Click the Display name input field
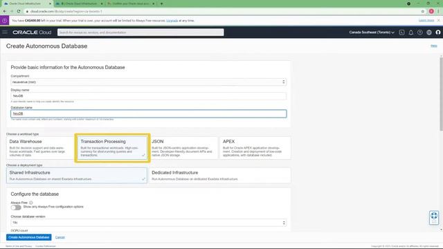 coord(149,96)
